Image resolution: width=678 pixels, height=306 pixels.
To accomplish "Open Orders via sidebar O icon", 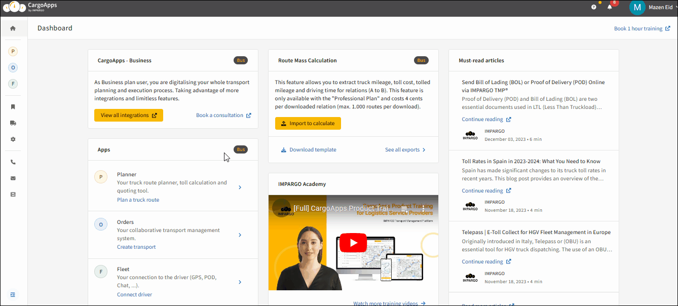I will 13,67.
